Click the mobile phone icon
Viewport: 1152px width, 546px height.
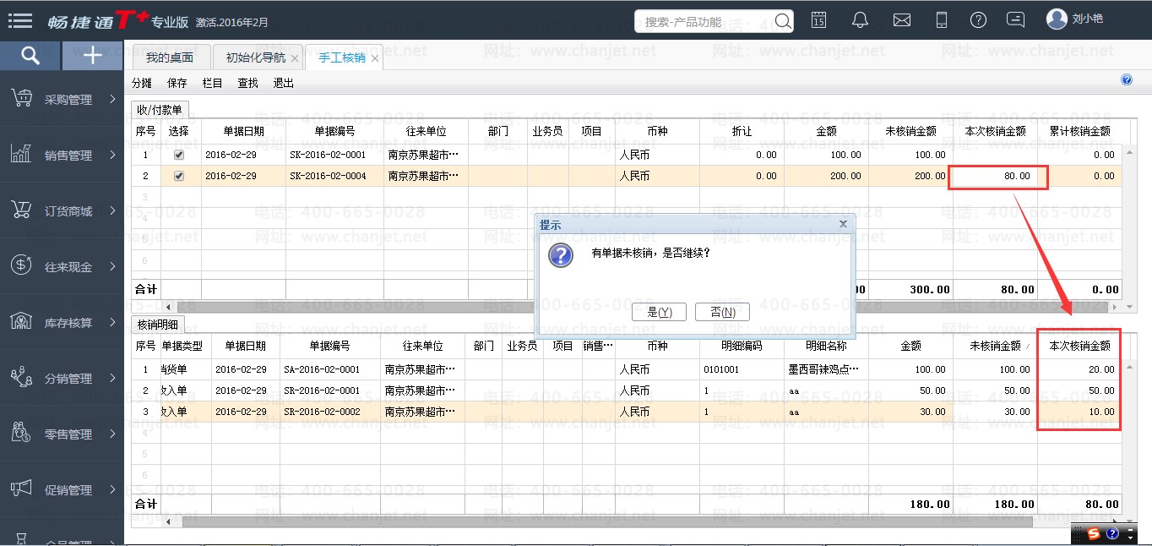click(x=943, y=20)
